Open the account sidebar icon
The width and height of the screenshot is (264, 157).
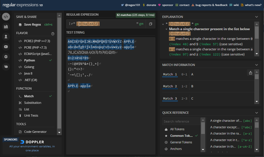(6, 37)
